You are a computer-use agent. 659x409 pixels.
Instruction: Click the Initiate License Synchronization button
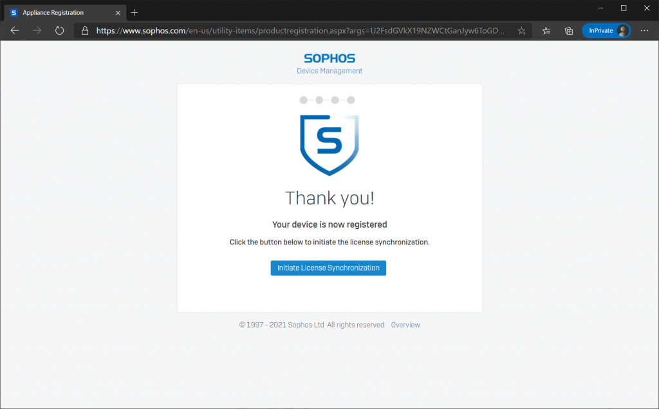pos(328,268)
